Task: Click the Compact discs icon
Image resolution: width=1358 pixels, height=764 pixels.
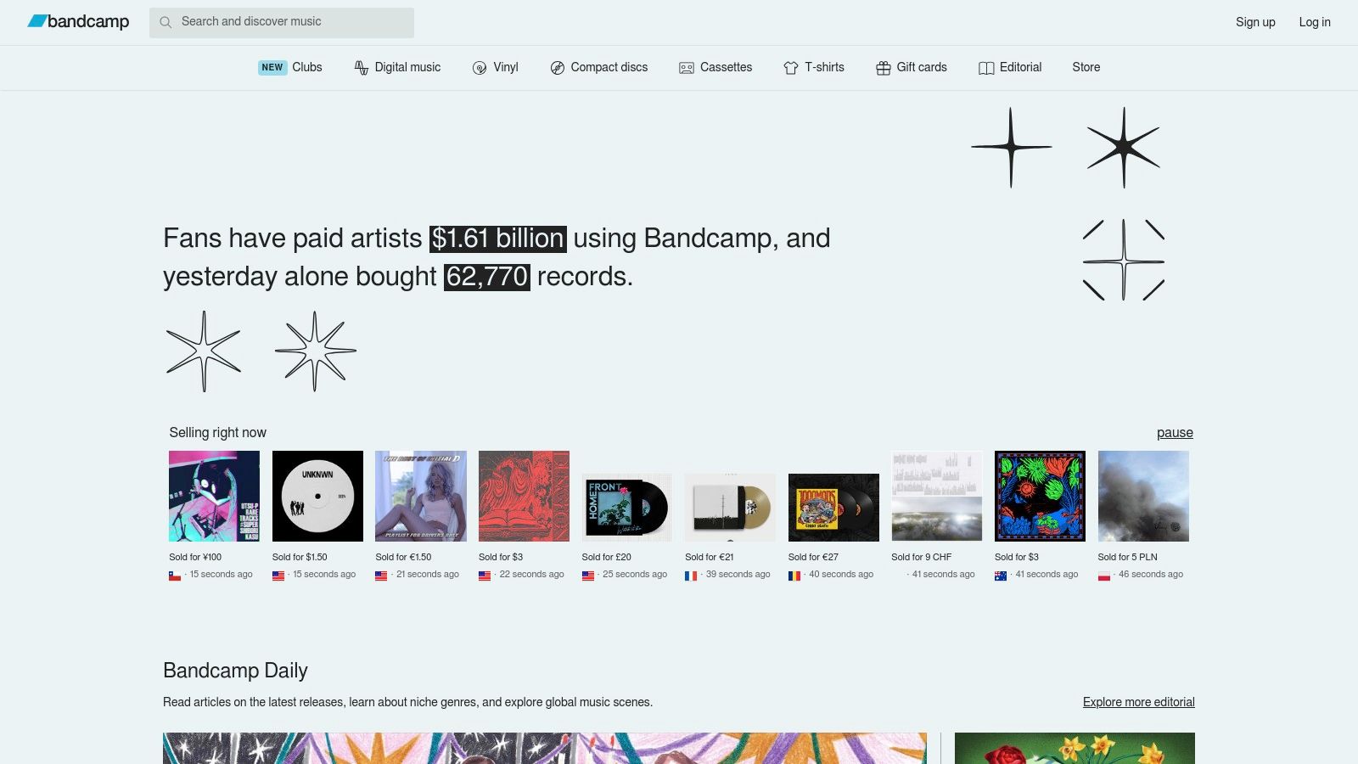Action: (558, 67)
